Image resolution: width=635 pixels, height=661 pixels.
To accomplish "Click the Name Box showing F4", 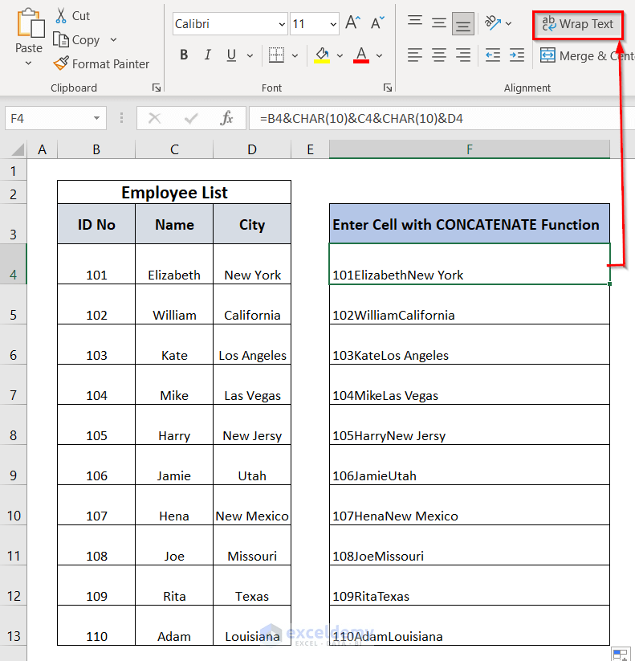I will coord(55,118).
